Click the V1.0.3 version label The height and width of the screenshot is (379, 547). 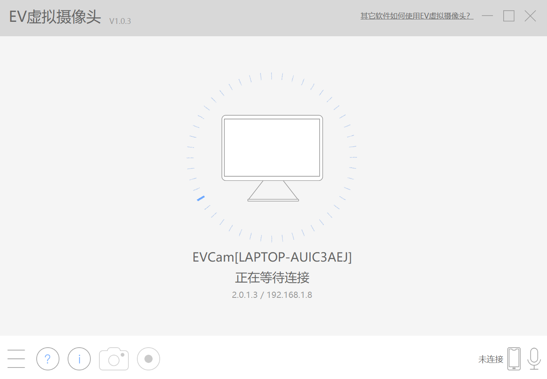tap(120, 21)
